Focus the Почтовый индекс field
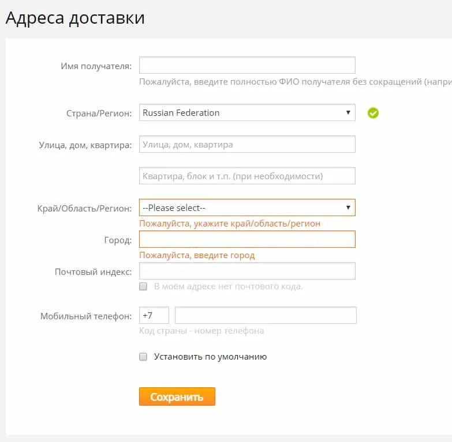This screenshot has width=452, height=442. [247, 271]
